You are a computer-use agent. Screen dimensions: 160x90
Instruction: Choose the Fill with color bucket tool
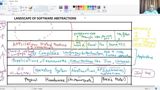pyautogui.click(x=23, y=7)
